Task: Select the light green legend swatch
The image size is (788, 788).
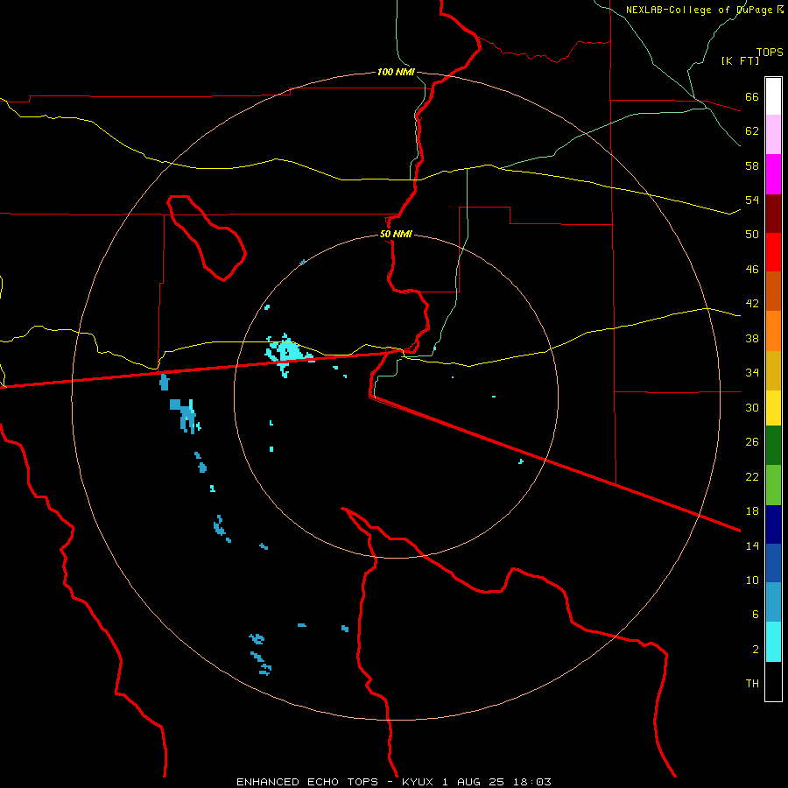Action: tap(773, 485)
